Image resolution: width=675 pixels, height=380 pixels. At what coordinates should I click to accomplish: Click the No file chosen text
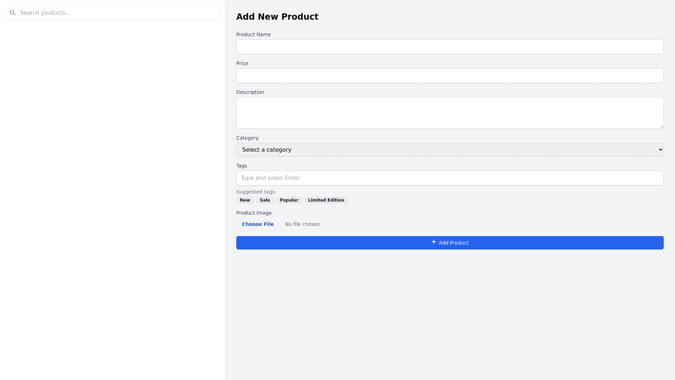(x=302, y=224)
